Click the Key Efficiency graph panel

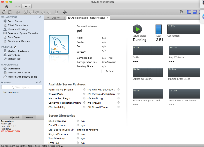184,51
